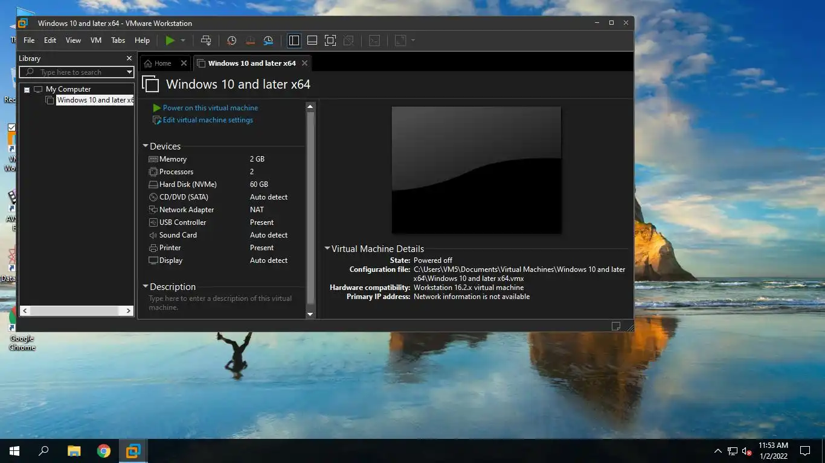
Task: Close the Windows 10 and later x64 tab
Action: [304, 63]
